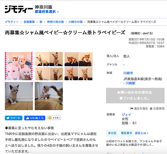View poster profile ジェイ
The width and height of the screenshot is (167, 154).
126,114
